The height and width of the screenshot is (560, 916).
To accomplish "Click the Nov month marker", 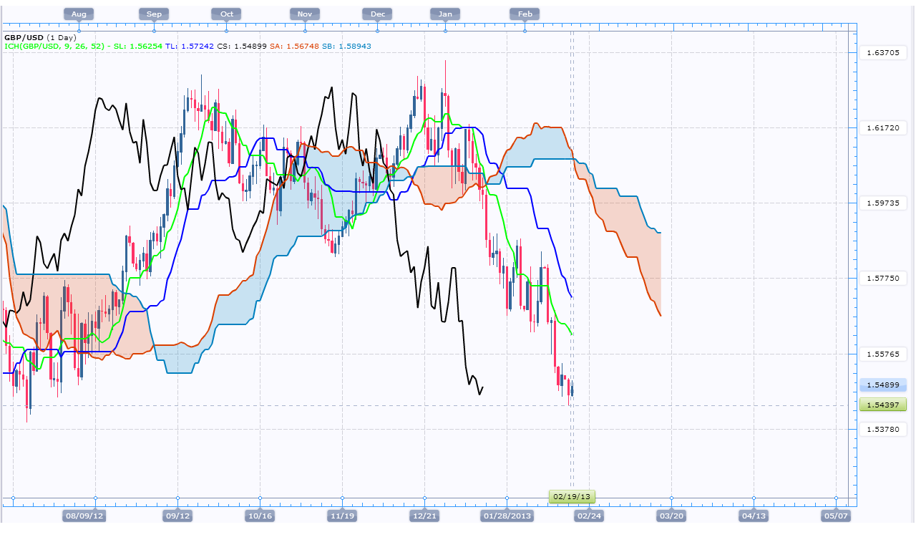I will point(305,14).
